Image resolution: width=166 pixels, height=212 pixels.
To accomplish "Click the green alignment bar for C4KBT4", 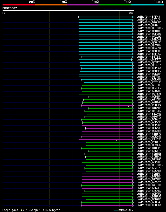I will 110,151.
